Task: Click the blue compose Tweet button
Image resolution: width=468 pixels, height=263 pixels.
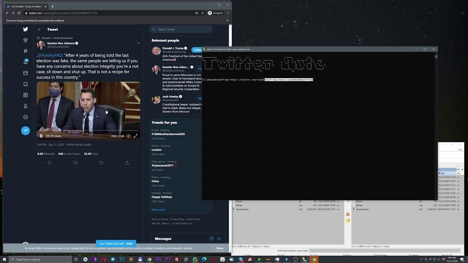Action: (26, 130)
